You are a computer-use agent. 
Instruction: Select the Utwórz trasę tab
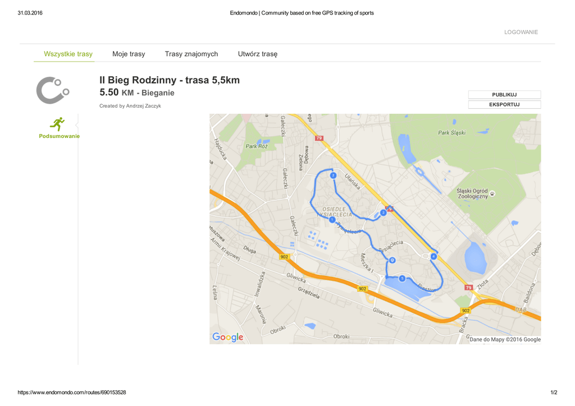[x=258, y=54]
